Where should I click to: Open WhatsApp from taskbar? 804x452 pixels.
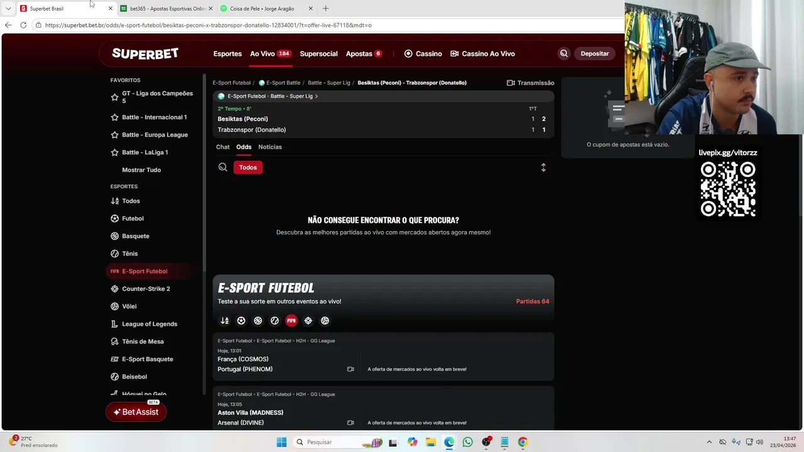pos(467,442)
